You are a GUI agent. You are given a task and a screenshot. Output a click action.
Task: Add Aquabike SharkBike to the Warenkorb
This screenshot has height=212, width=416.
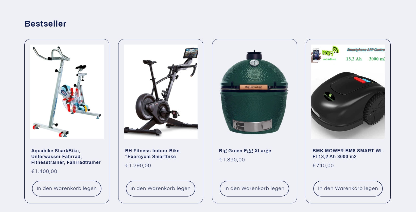pyautogui.click(x=67, y=188)
